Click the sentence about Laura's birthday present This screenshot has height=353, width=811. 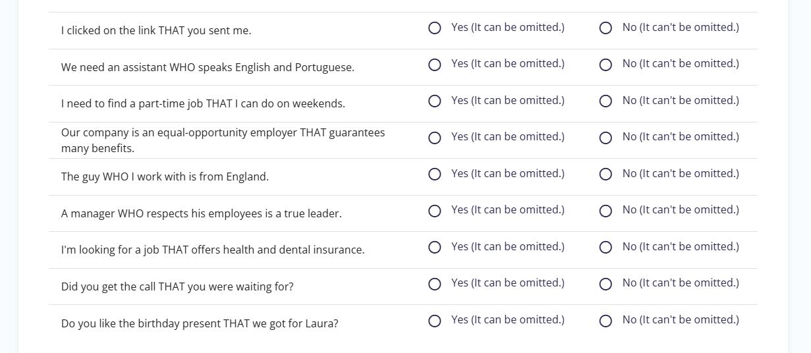coord(200,323)
